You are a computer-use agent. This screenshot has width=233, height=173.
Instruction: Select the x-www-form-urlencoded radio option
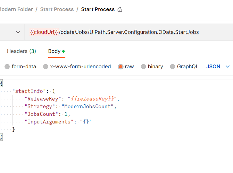pos(45,67)
